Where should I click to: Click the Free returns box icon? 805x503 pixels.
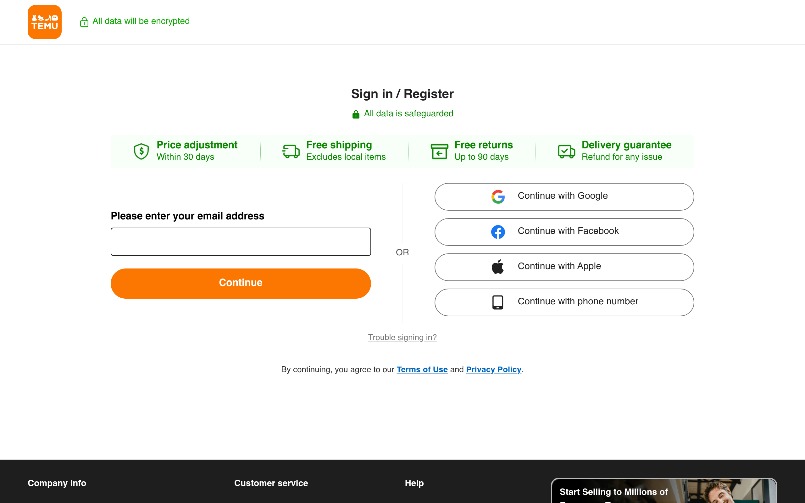tap(439, 151)
